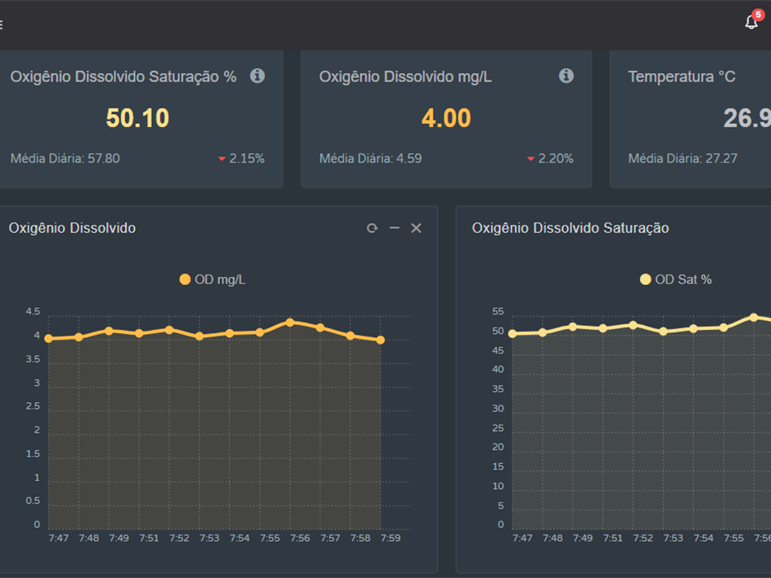The width and height of the screenshot is (771, 578).
Task: Toggle the OD mg/L series visibility
Action: tap(211, 279)
